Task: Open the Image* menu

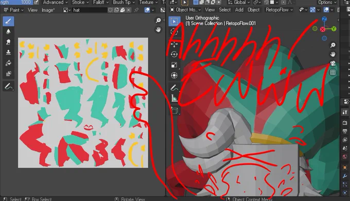Action: coord(48,10)
